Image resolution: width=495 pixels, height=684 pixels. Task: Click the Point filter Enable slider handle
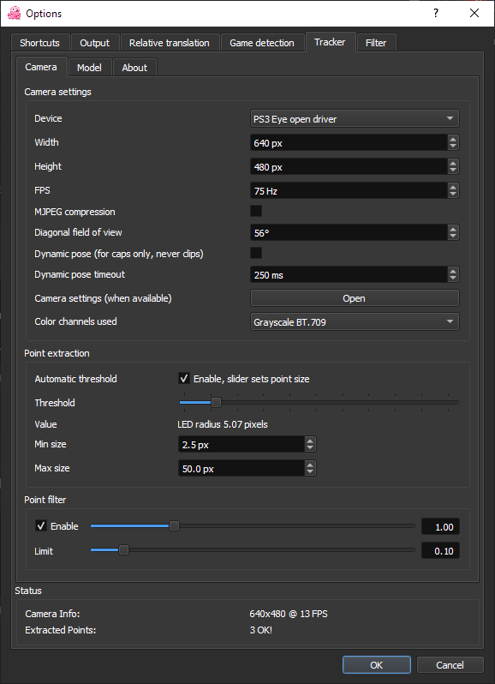pyautogui.click(x=174, y=526)
